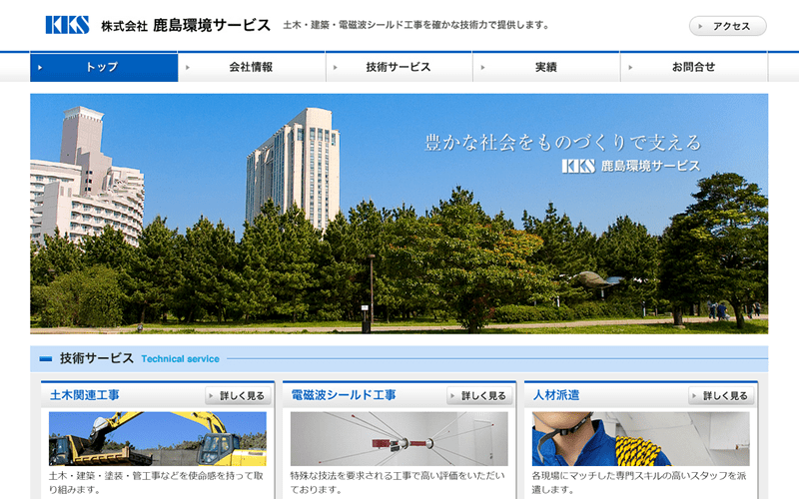
Task: Click the KKS logo in header
Action: click(x=67, y=25)
